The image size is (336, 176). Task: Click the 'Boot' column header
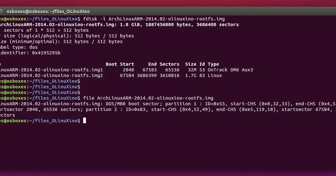pos(111,64)
